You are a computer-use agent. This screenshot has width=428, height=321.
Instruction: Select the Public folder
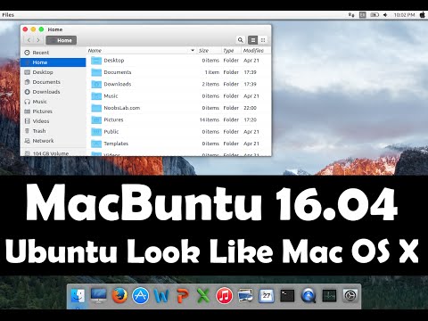(x=178, y=132)
